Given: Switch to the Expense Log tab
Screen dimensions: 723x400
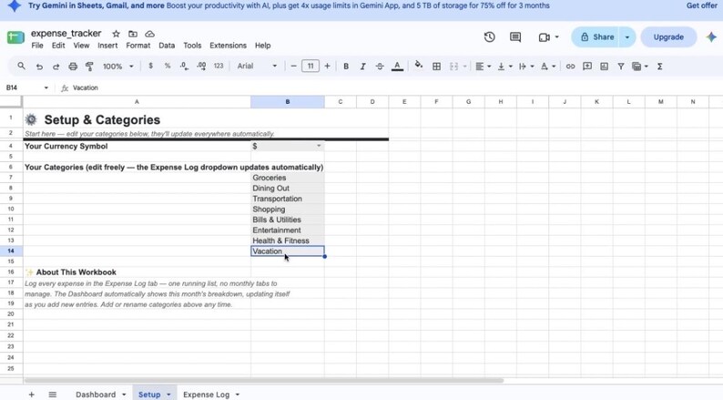Looking at the screenshot, I should click(206, 395).
